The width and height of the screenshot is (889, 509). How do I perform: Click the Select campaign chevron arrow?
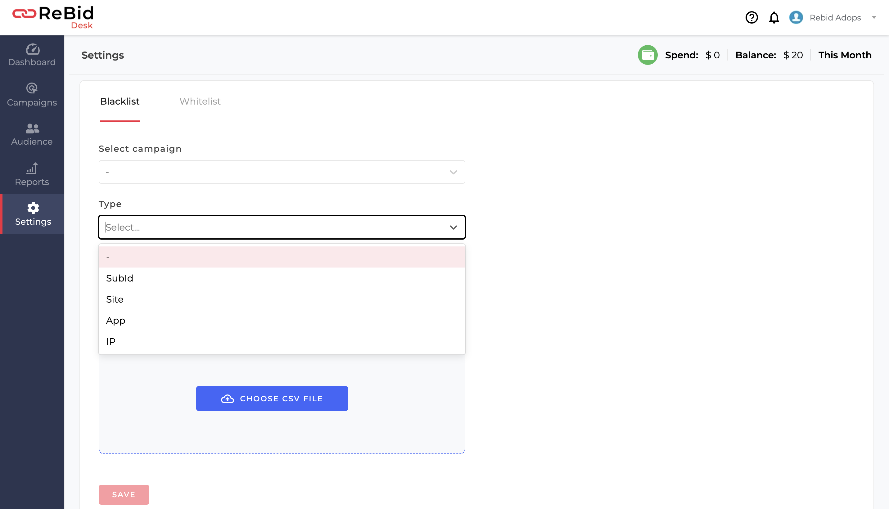[x=454, y=172]
